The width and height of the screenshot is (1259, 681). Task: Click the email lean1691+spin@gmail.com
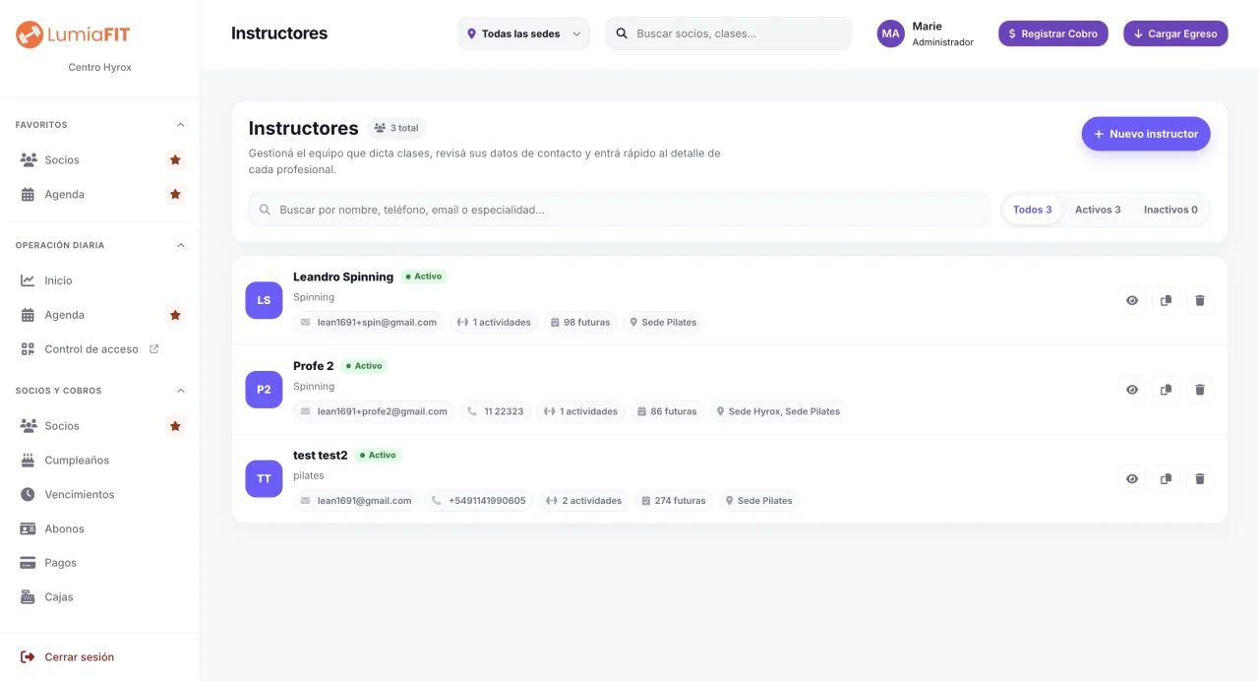click(x=369, y=322)
